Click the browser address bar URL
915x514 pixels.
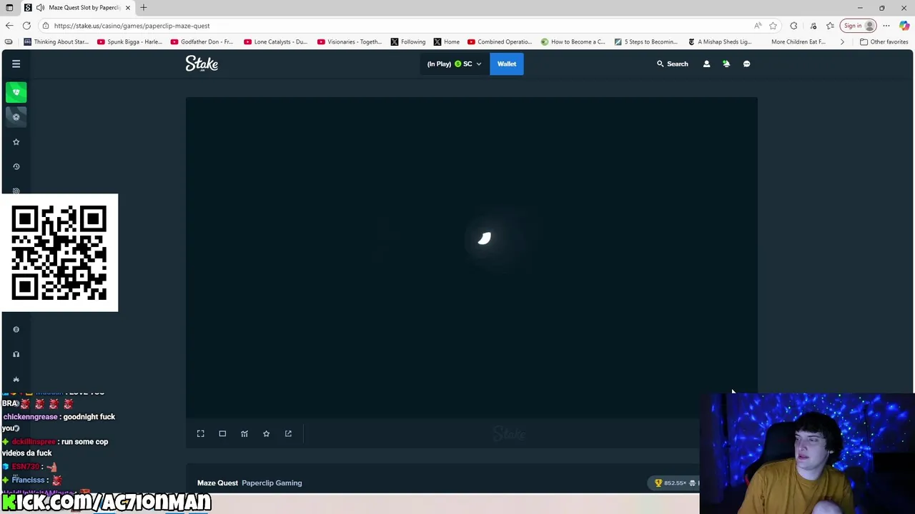pos(132,26)
